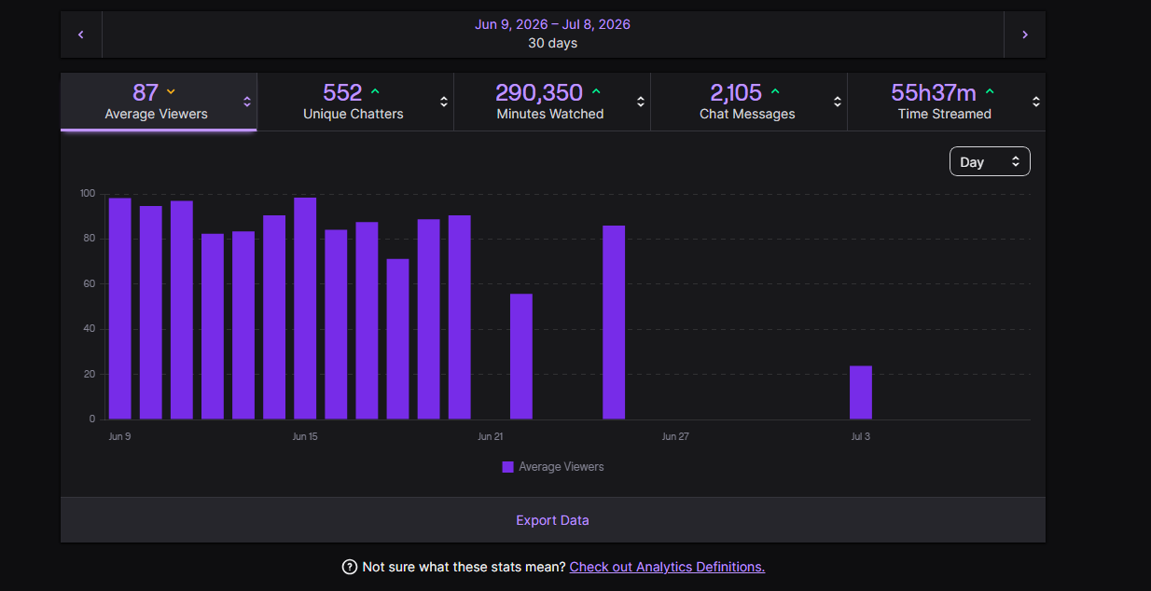The width and height of the screenshot is (1151, 591).
Task: Go to next date range arrow
Action: [1025, 34]
